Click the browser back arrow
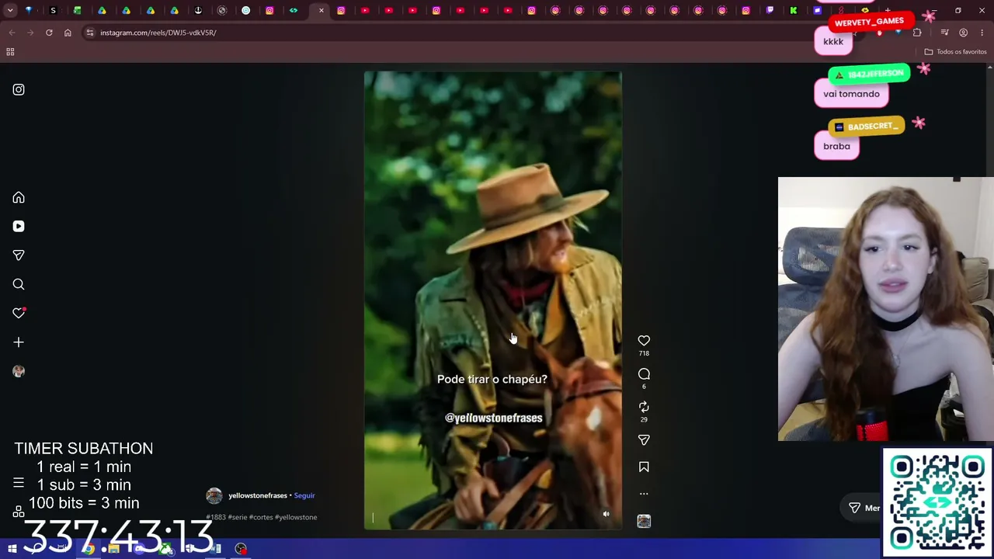Image resolution: width=994 pixels, height=559 pixels. [12, 33]
